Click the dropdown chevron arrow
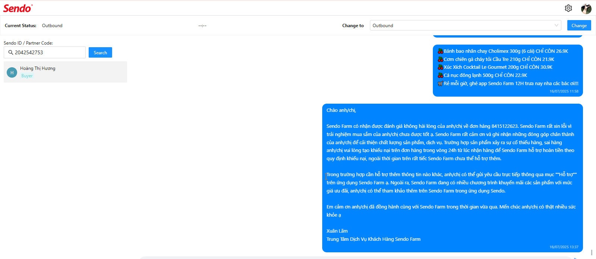Screen dimensions: 596x259 (557, 25)
